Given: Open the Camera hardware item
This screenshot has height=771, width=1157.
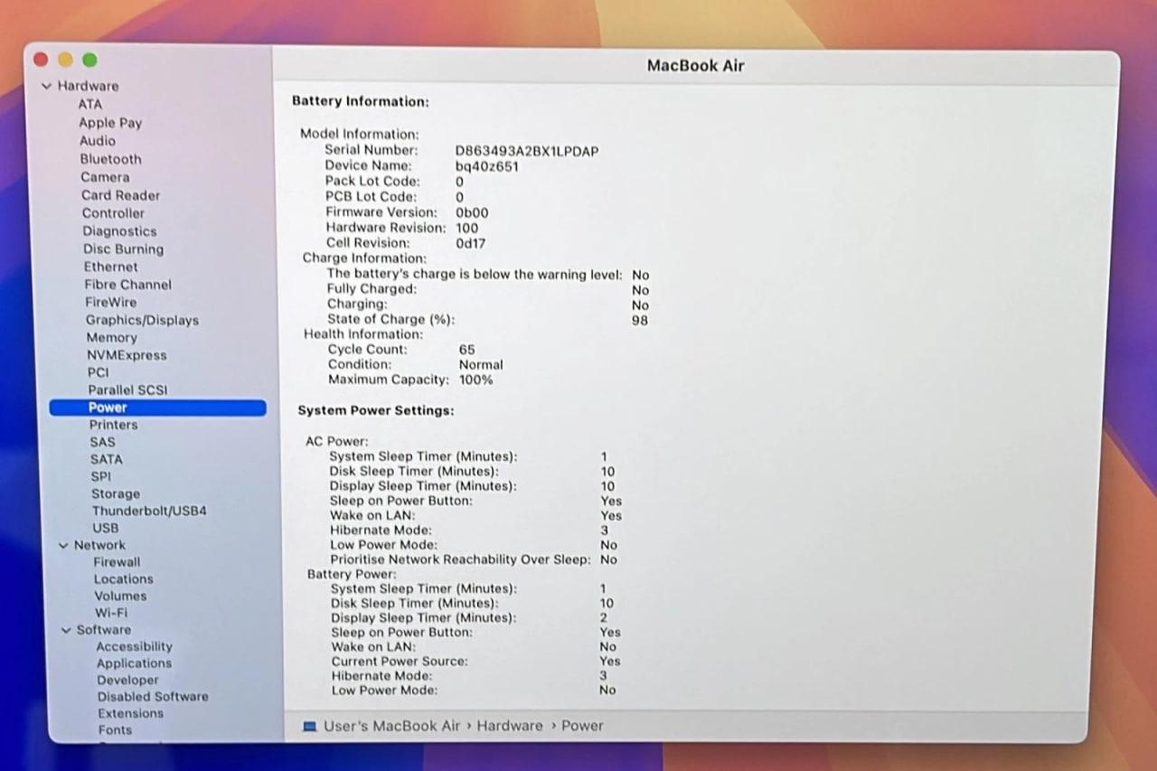Looking at the screenshot, I should [105, 177].
